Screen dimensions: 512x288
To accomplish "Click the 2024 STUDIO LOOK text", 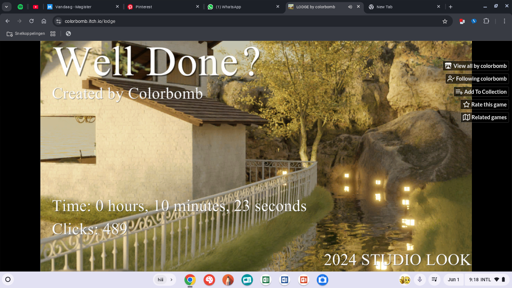I will (397, 260).
